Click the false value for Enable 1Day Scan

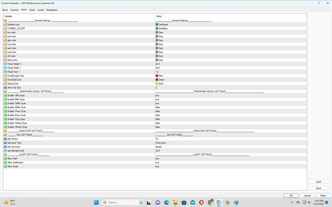158,119
